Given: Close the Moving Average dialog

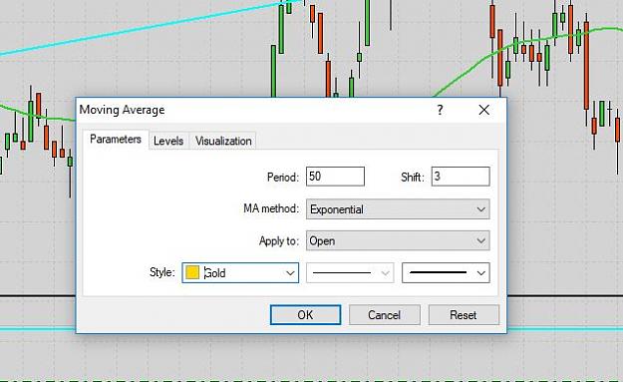Looking at the screenshot, I should click(483, 110).
